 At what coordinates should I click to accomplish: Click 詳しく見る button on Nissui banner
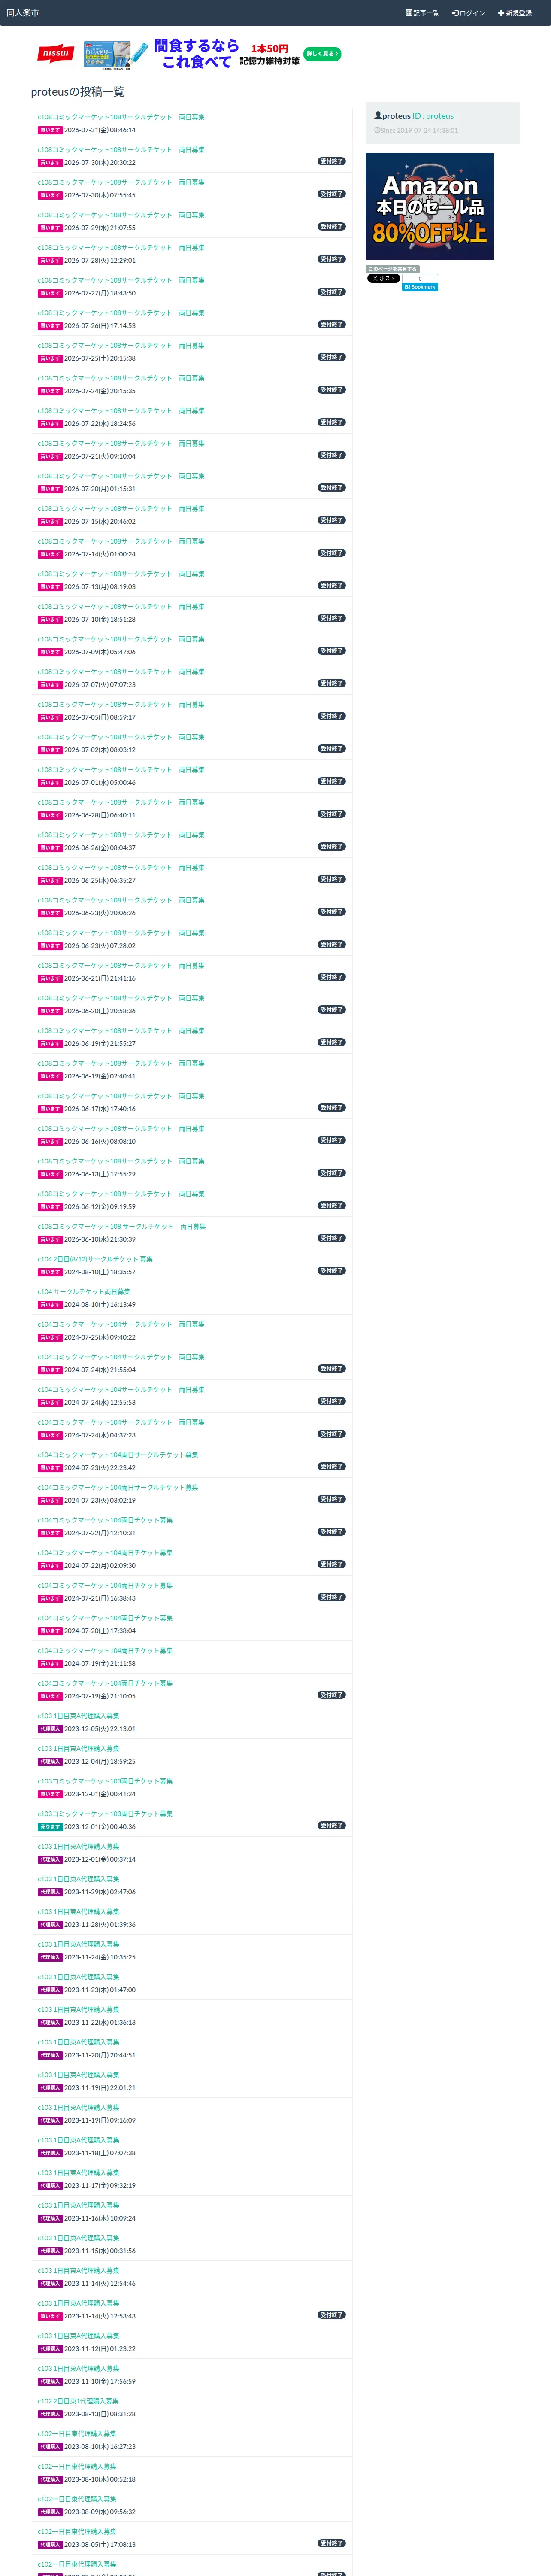click(x=322, y=54)
